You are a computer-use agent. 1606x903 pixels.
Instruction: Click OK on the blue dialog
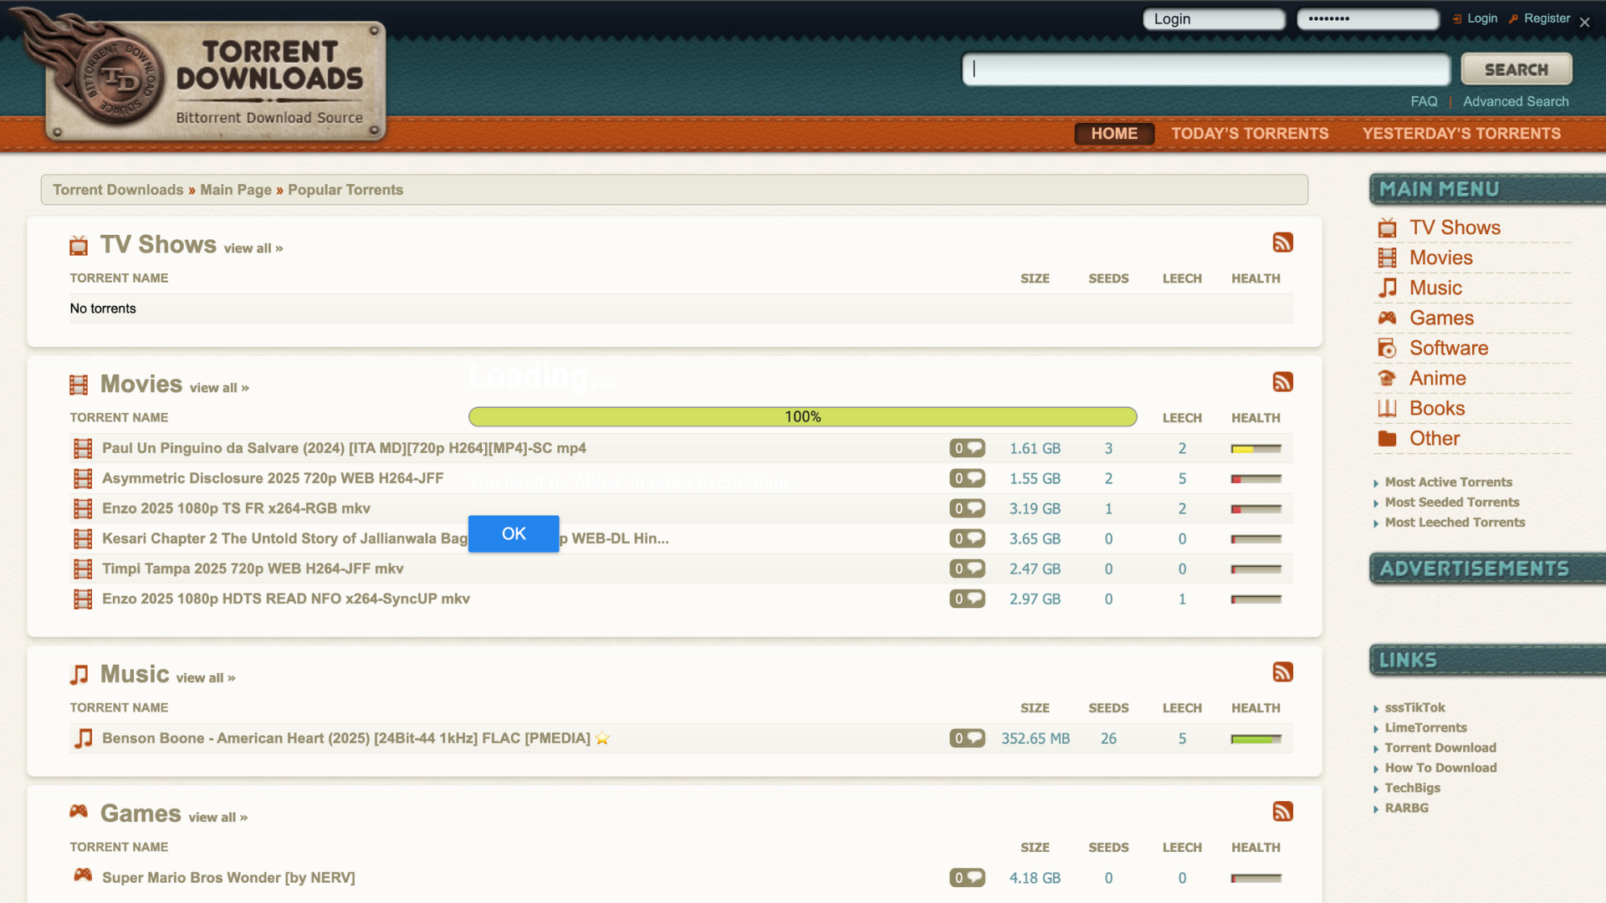513,533
